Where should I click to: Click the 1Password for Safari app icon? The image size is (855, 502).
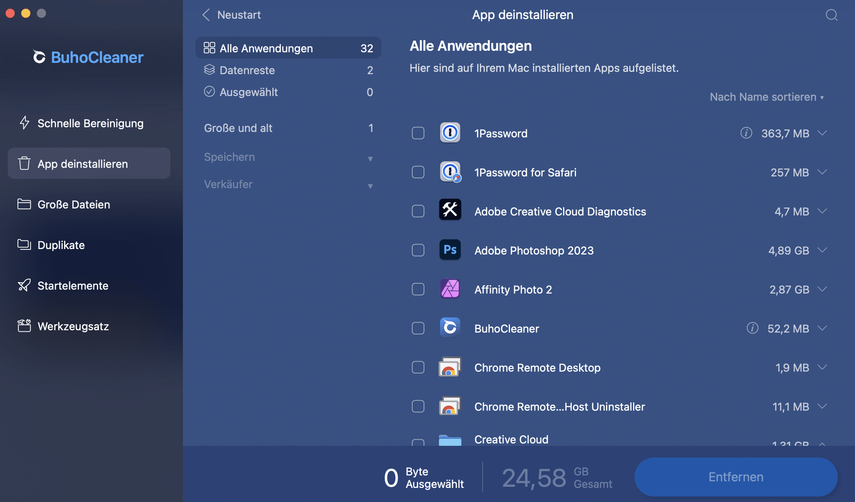pyautogui.click(x=450, y=172)
